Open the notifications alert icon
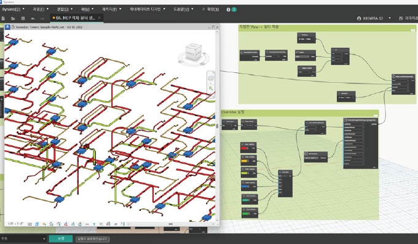 tap(228, 9)
